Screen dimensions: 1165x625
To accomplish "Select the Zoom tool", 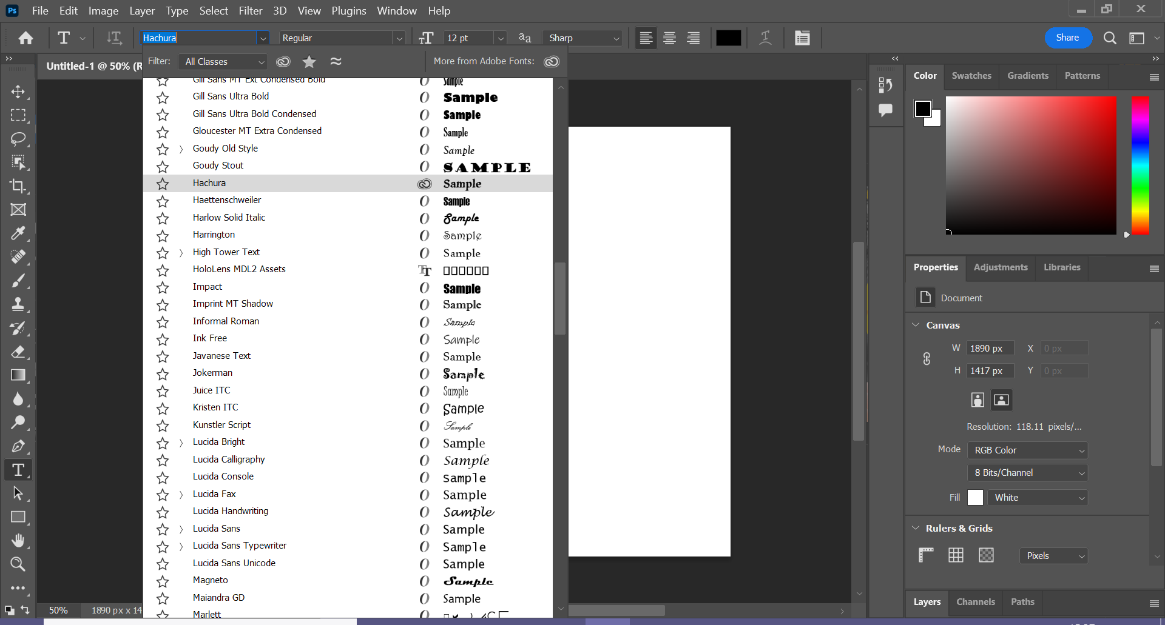I will [18, 564].
